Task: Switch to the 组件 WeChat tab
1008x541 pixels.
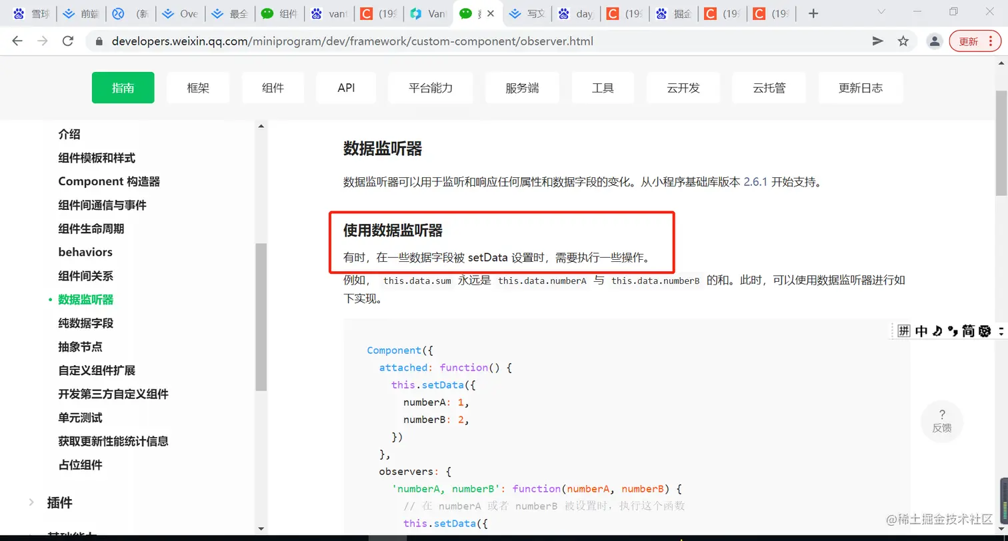Action: click(x=279, y=13)
